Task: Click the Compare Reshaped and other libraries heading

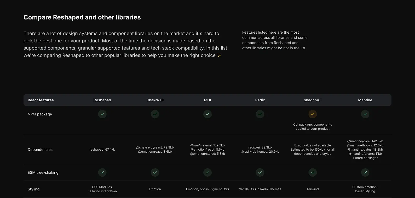Action: coord(82,17)
